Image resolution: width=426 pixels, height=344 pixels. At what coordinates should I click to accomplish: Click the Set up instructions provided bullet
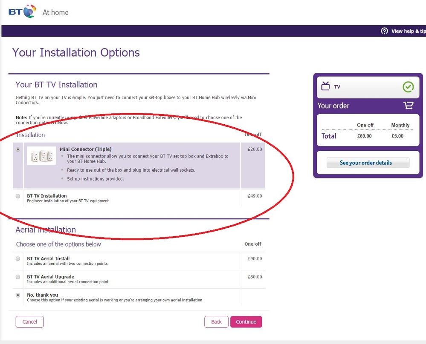point(96,179)
